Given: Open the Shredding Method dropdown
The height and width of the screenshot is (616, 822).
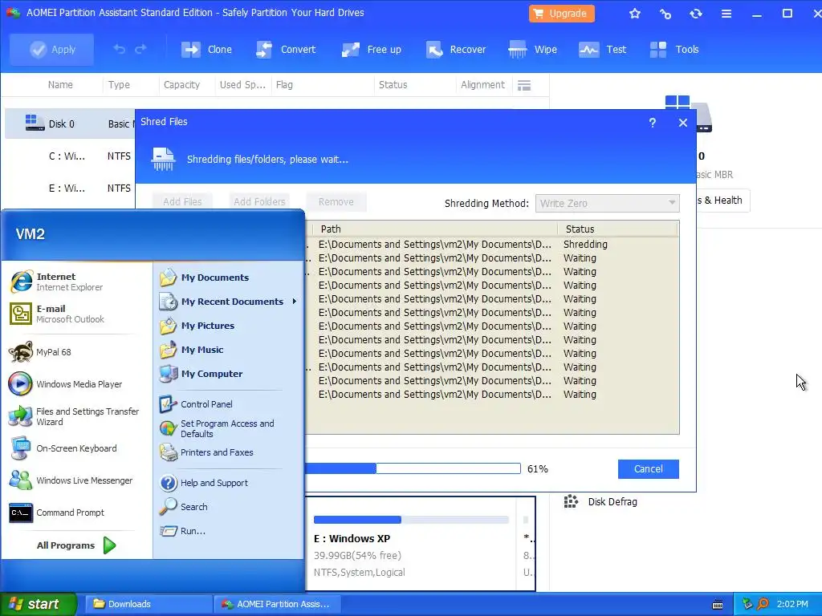Looking at the screenshot, I should pyautogui.click(x=607, y=203).
